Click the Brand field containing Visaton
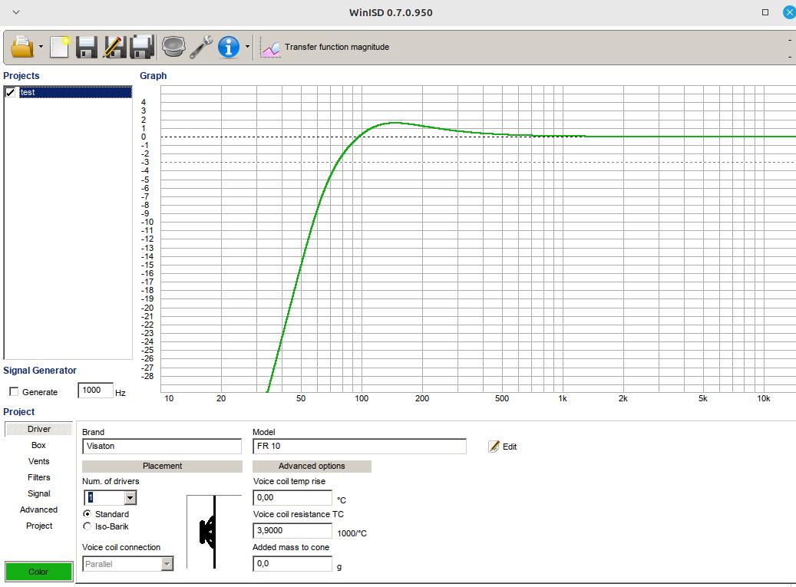 coord(162,446)
